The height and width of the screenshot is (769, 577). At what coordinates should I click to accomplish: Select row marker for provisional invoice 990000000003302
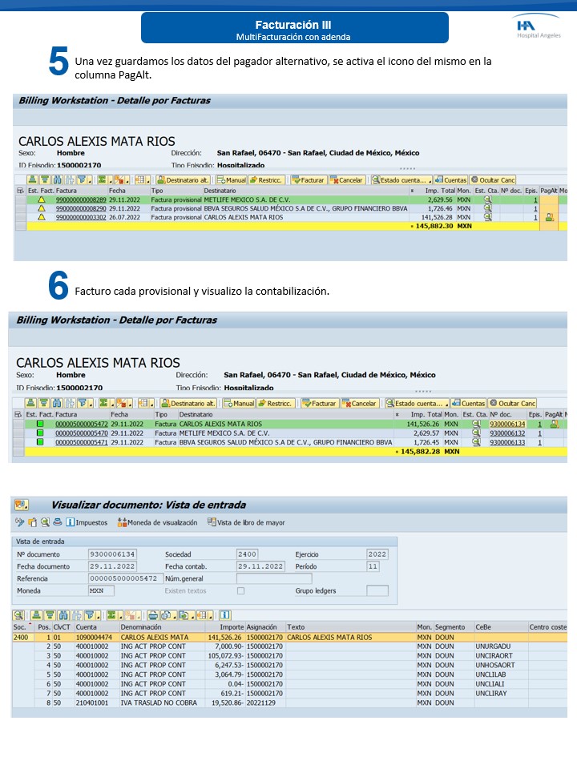[x=20, y=217]
